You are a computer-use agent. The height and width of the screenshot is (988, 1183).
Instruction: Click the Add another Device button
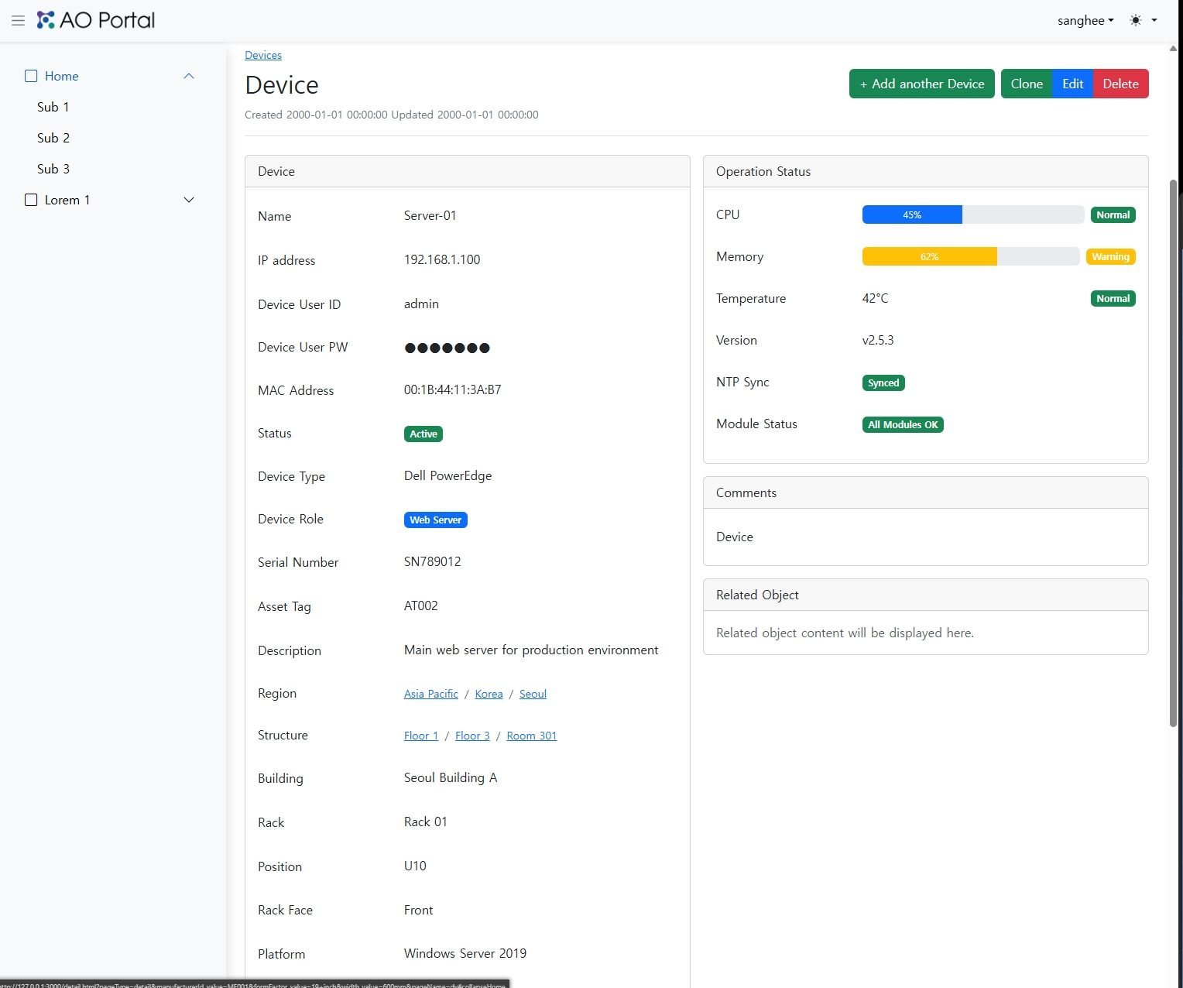pyautogui.click(x=922, y=84)
